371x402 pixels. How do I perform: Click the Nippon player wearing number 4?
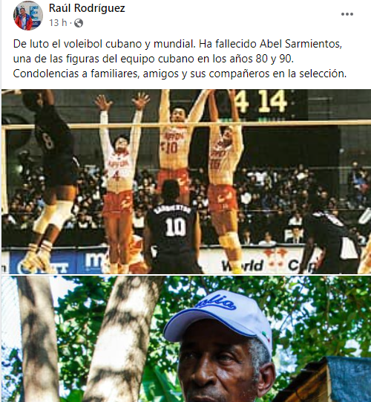(x=119, y=180)
